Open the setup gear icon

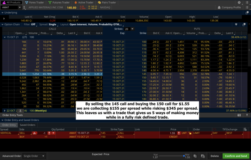[x=239, y=3]
